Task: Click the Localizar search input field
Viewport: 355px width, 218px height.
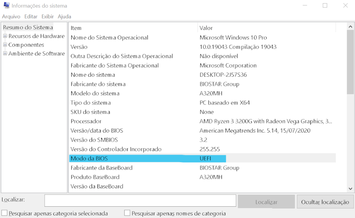Action: (x=140, y=201)
